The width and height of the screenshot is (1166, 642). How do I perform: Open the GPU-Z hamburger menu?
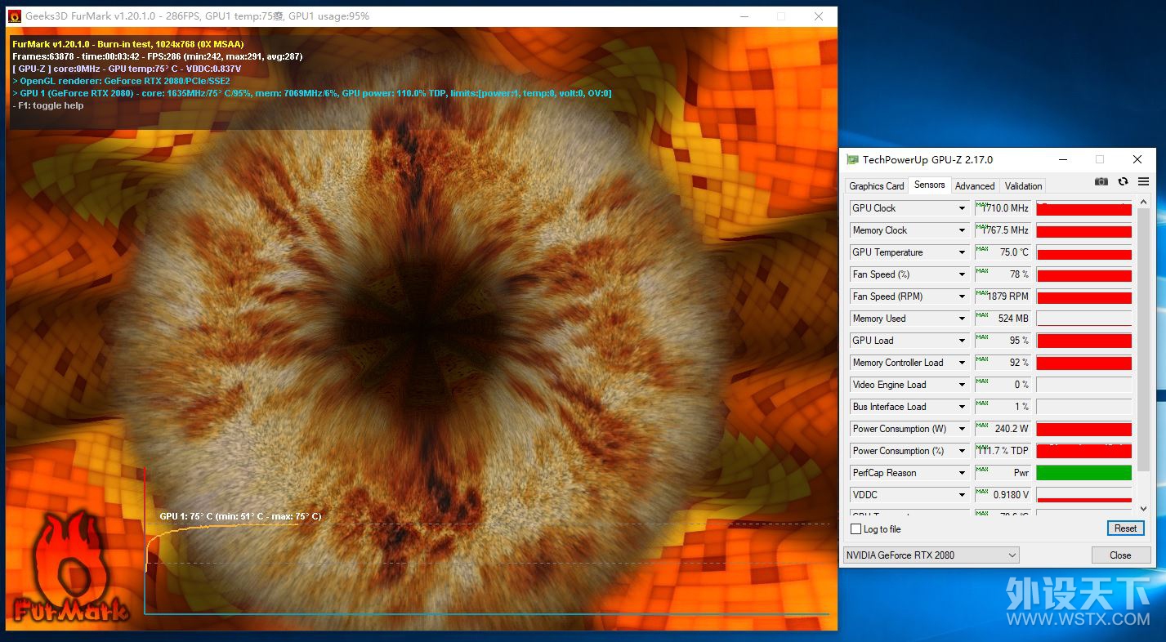coord(1143,181)
